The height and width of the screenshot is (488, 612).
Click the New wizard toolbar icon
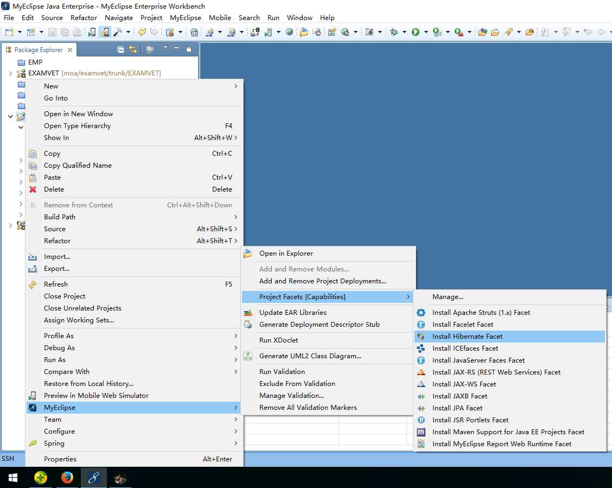(x=9, y=32)
